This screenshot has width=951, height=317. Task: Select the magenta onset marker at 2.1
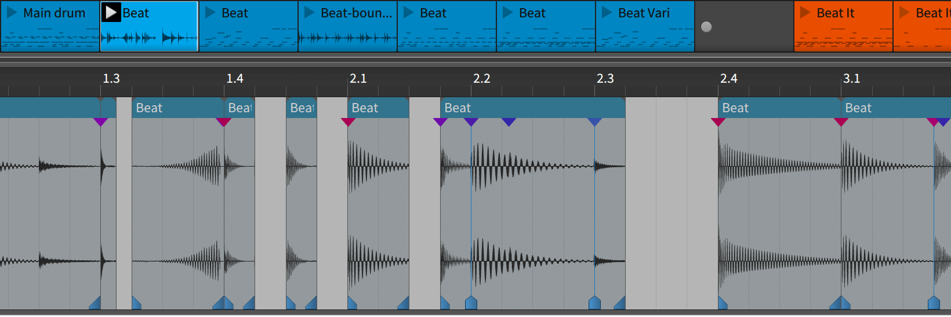tap(348, 122)
